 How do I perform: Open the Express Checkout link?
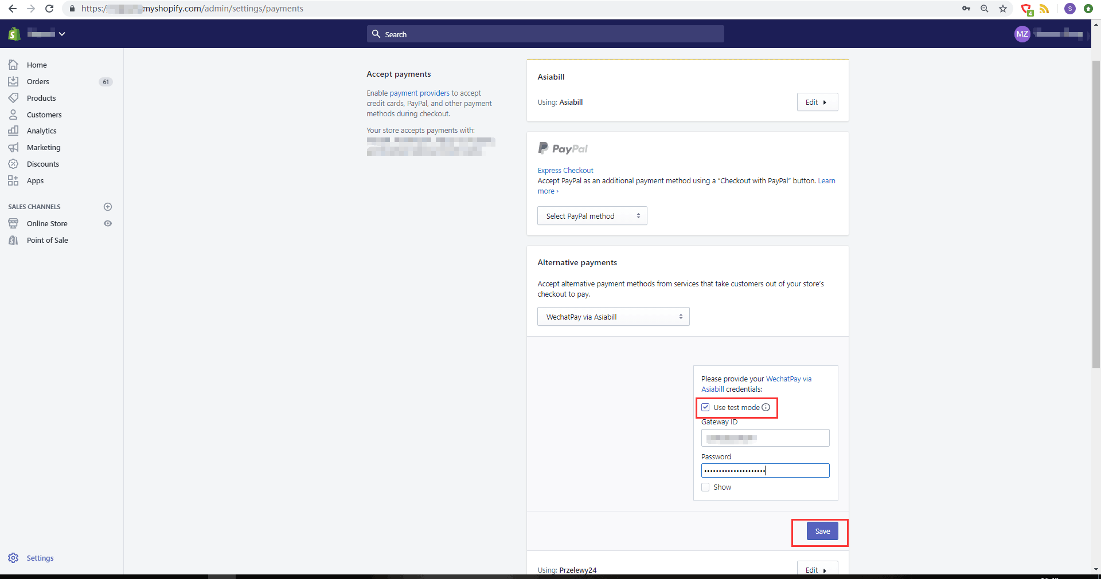point(565,170)
